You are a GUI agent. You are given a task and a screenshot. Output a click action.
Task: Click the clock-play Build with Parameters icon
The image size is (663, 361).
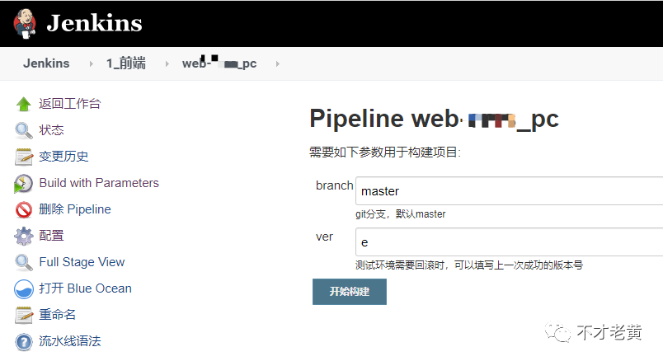23,184
